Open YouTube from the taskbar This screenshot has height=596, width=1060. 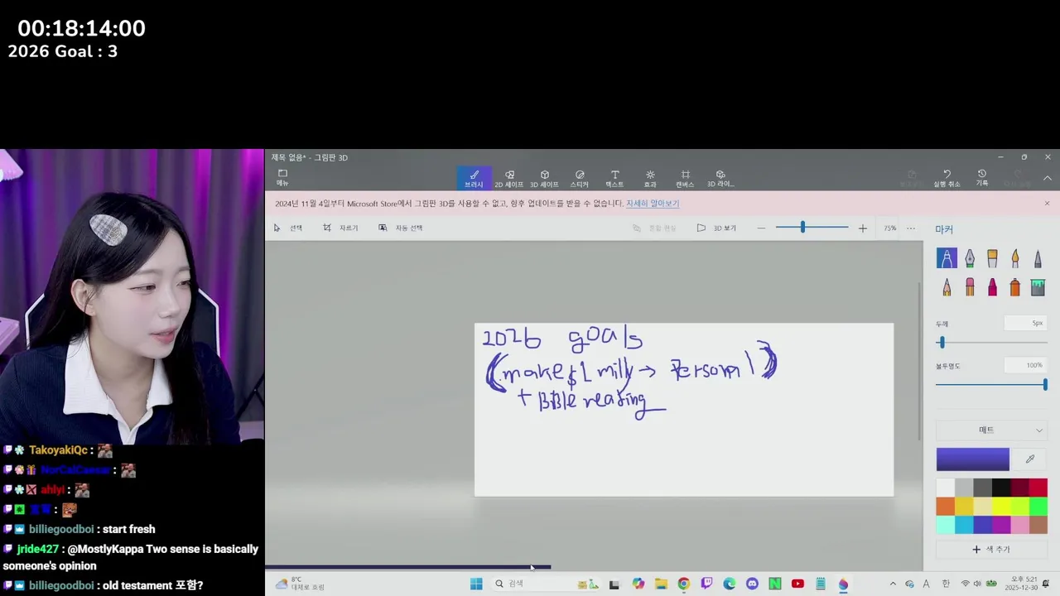[797, 584]
